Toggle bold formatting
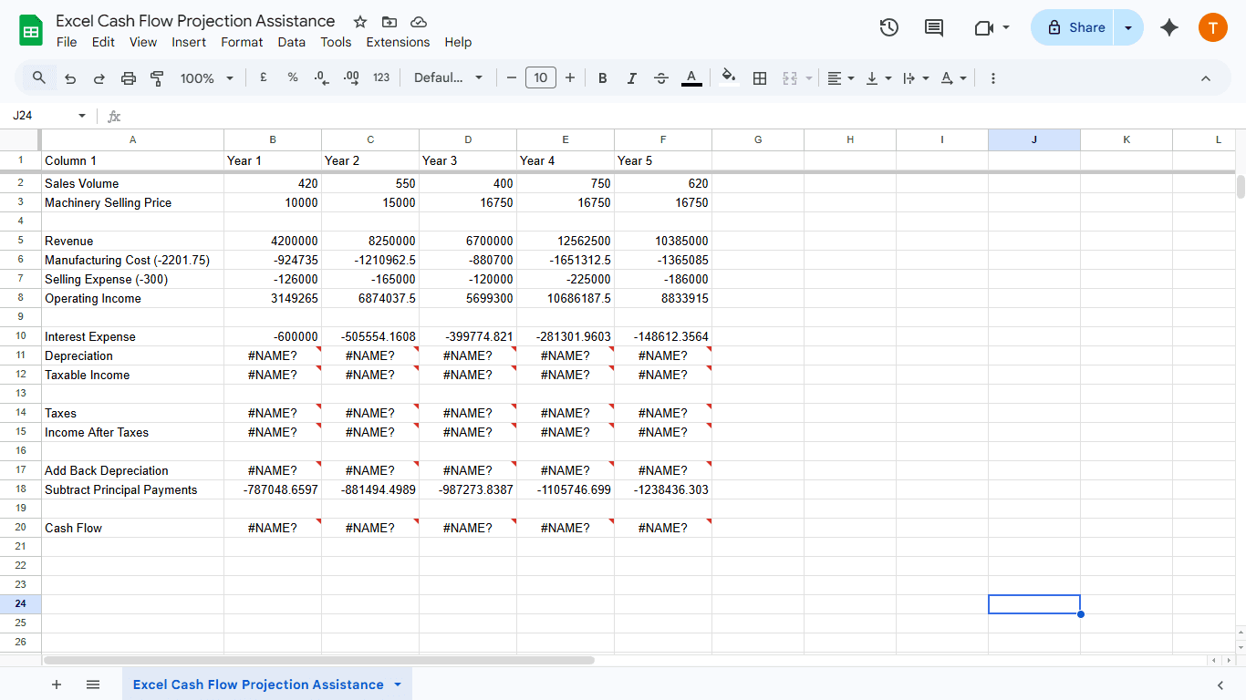 click(603, 78)
